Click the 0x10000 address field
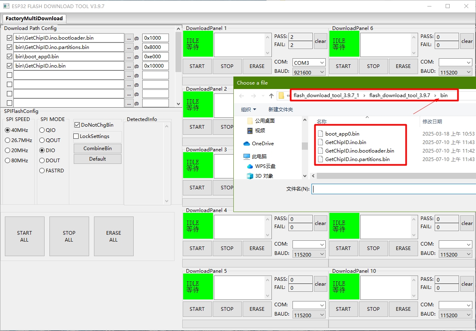 click(156, 66)
